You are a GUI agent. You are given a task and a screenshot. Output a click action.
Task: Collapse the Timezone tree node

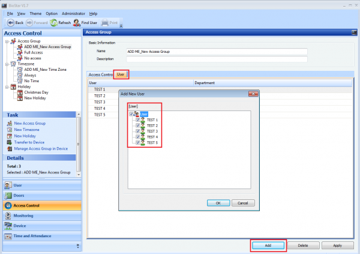tap(6, 63)
